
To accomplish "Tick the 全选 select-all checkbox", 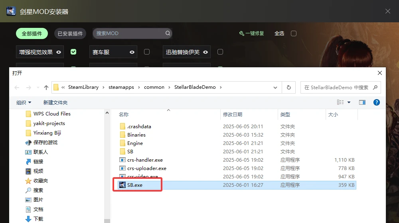I will pos(294,33).
